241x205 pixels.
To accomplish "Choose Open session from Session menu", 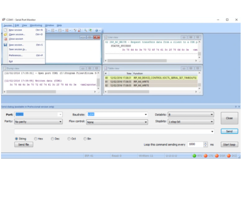I will (24, 34).
